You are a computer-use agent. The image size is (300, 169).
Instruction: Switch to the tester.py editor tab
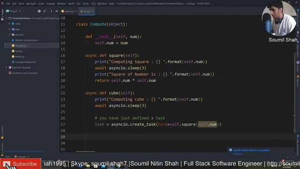(69, 11)
